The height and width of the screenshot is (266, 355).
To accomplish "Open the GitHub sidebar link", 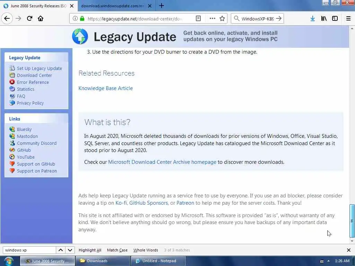I will [x=24, y=150].
